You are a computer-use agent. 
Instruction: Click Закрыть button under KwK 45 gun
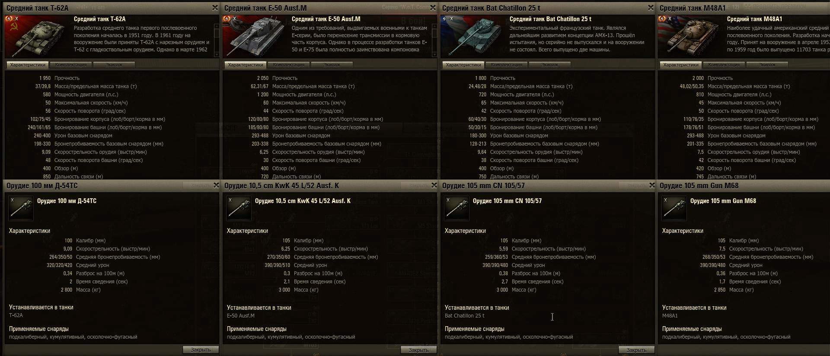tap(418, 350)
